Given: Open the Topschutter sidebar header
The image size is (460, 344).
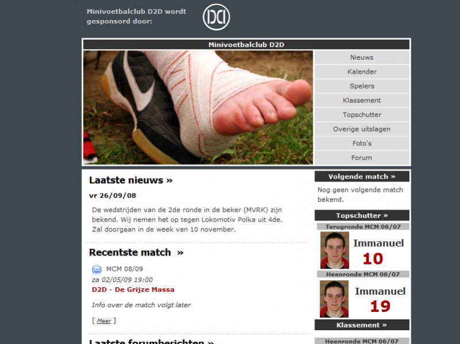Looking at the screenshot, I should tap(362, 215).
